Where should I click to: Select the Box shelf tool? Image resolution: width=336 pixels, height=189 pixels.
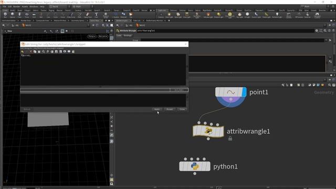(x=5, y=15)
